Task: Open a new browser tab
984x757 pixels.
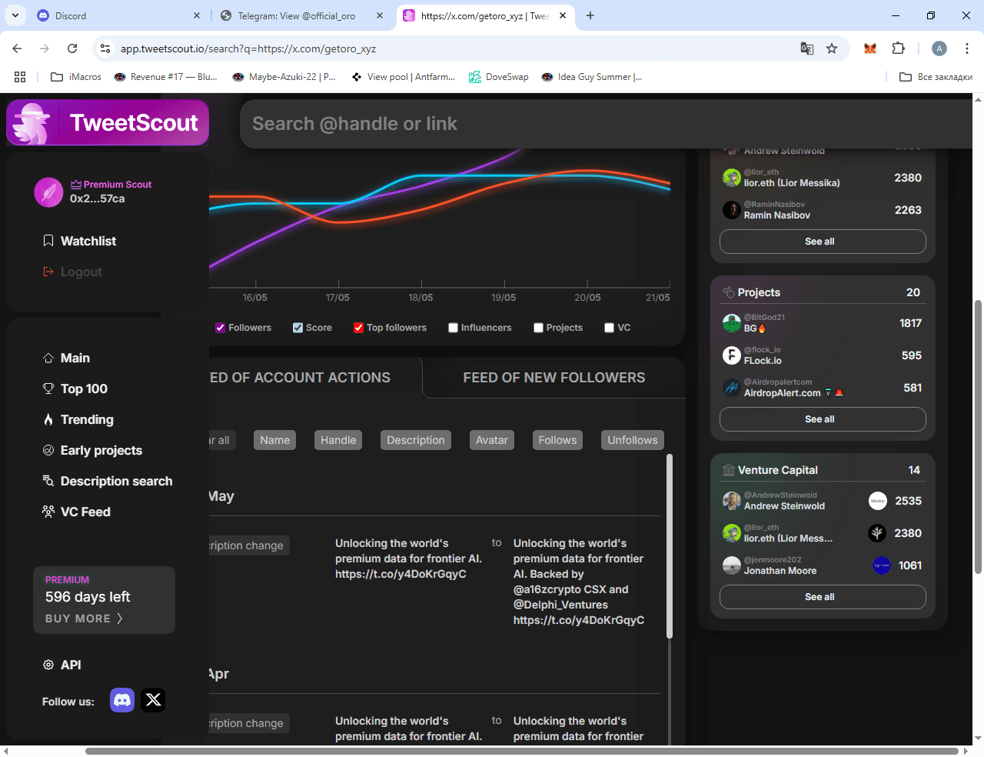Action: pyautogui.click(x=590, y=15)
